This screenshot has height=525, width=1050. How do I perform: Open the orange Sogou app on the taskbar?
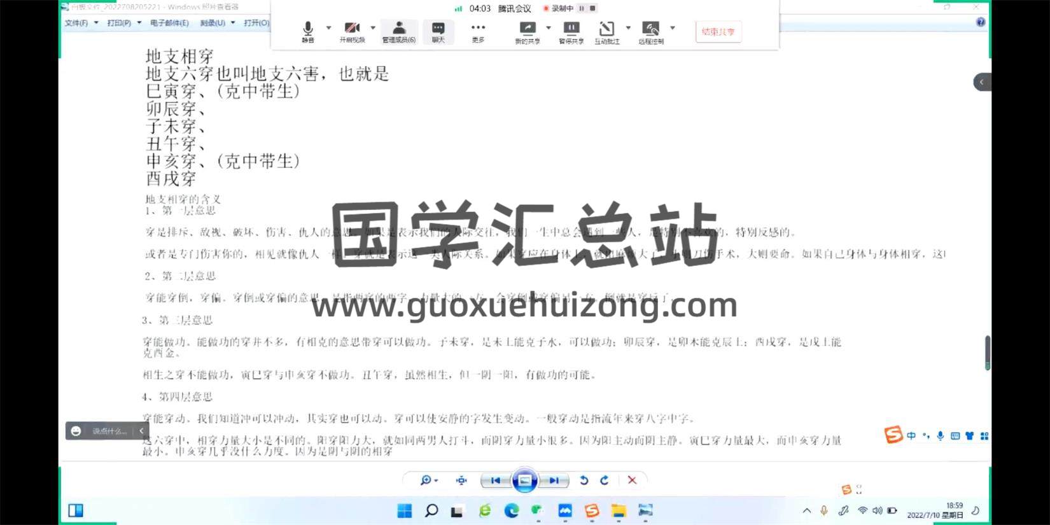point(592,511)
